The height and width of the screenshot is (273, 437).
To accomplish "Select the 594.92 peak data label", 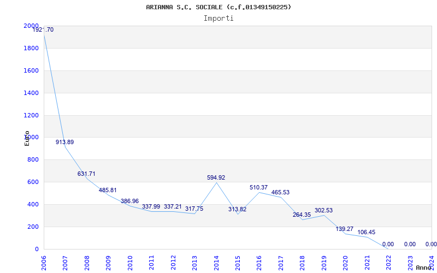I will 216,178.
